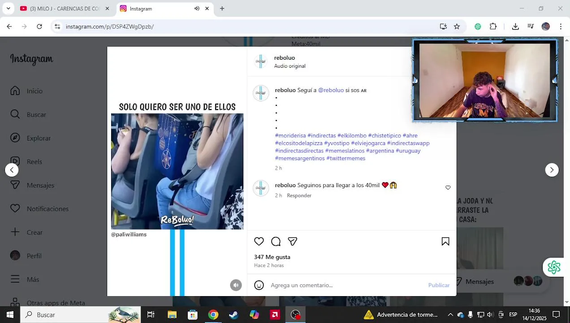Like reboluo's comment with small heart
Image resolution: width=570 pixels, height=323 pixels.
[x=448, y=188]
